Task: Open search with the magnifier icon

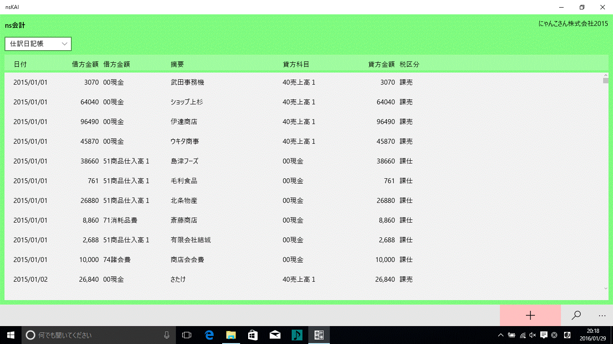Action: [576, 315]
